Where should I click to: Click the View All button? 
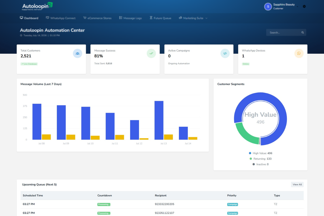click(297, 184)
